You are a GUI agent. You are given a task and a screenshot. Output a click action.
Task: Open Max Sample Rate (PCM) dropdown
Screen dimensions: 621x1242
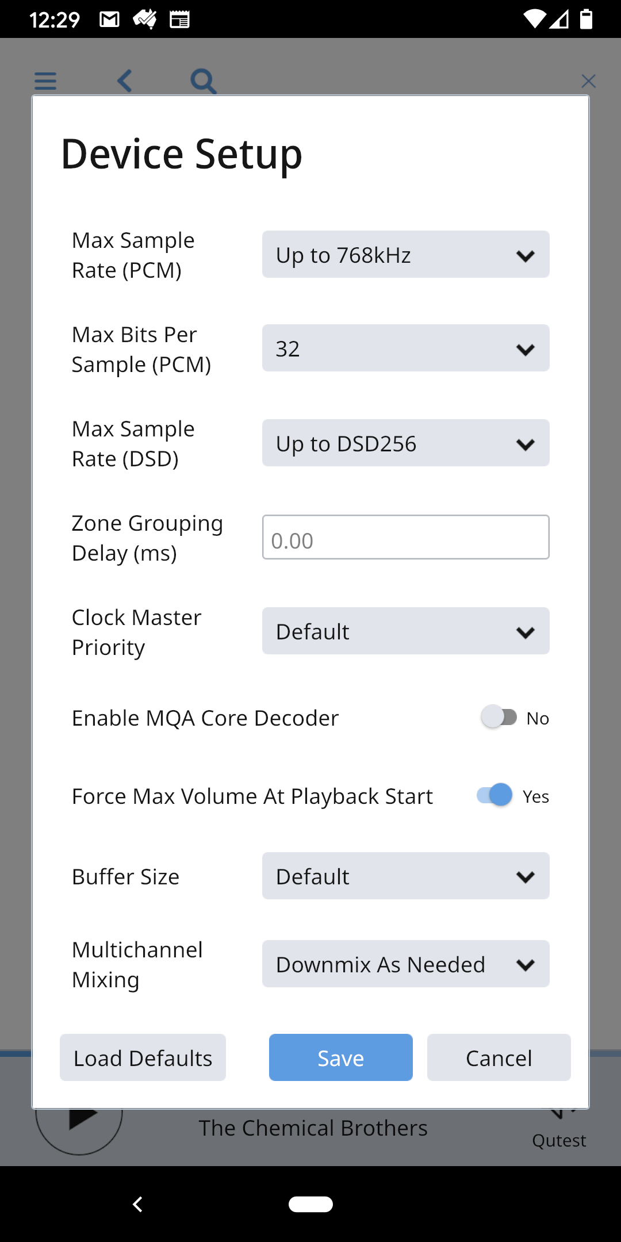pyautogui.click(x=406, y=254)
